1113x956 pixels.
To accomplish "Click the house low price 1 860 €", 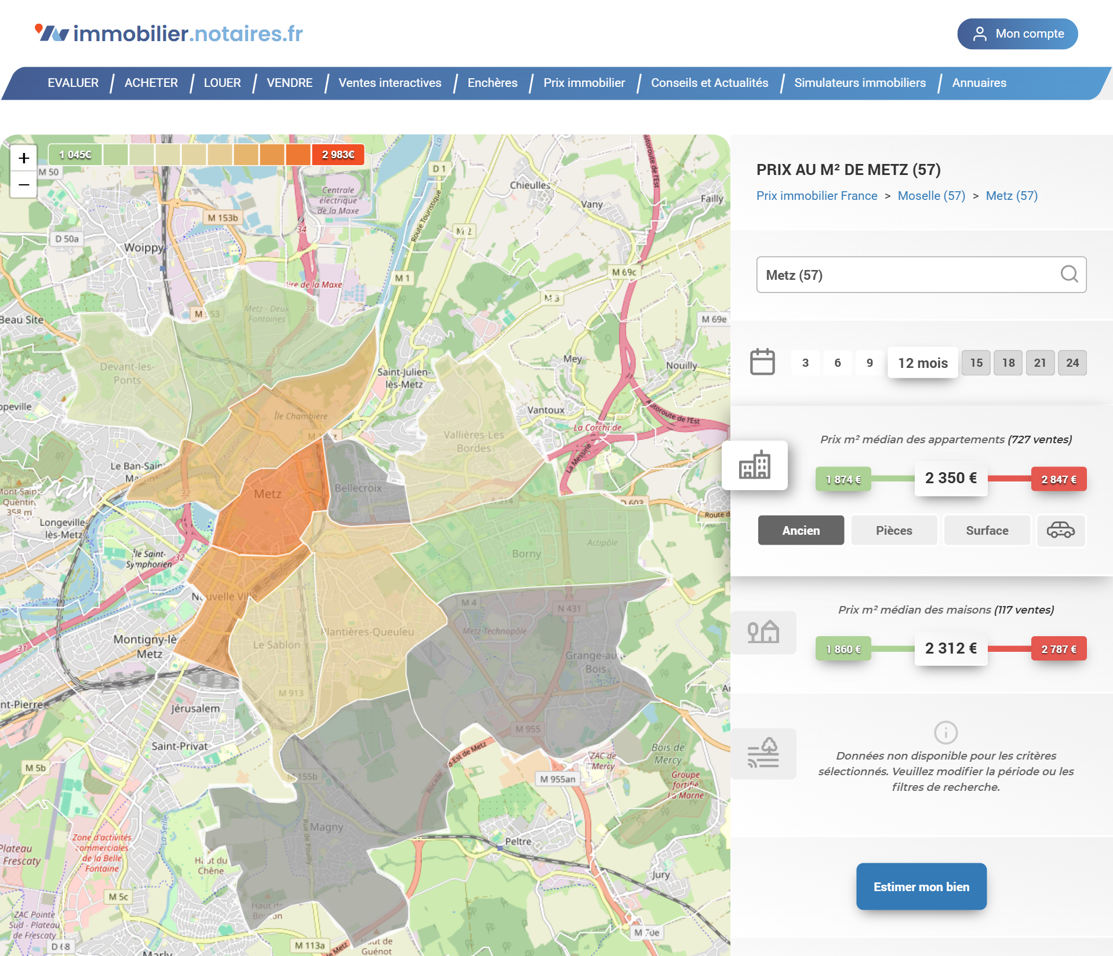I will (843, 649).
